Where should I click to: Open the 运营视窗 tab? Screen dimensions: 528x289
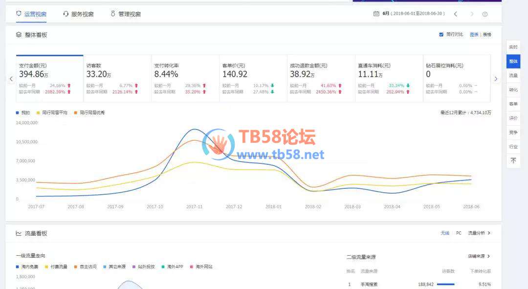tap(31, 14)
